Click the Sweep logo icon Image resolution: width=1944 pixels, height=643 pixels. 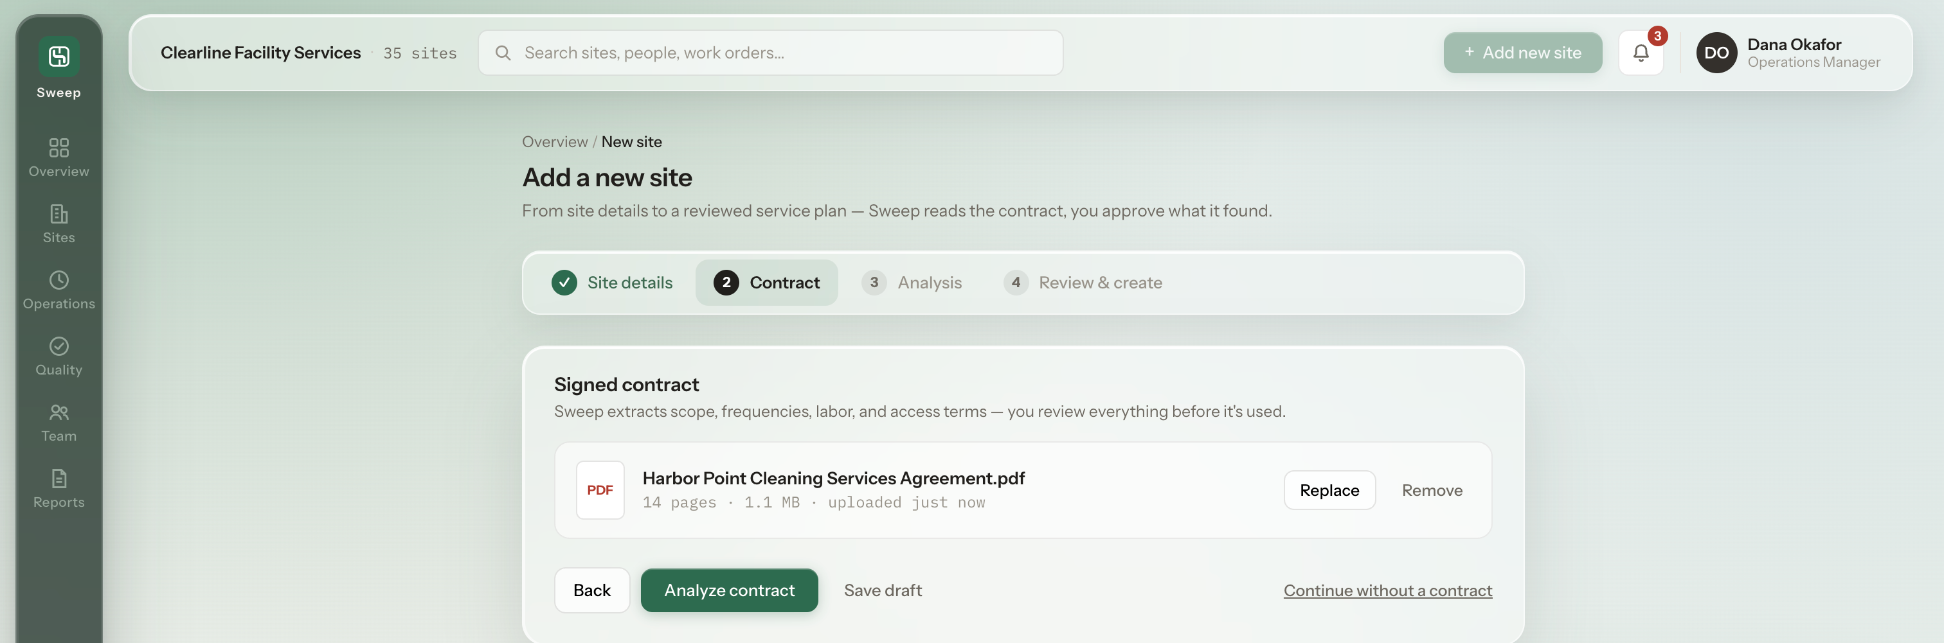(x=59, y=57)
